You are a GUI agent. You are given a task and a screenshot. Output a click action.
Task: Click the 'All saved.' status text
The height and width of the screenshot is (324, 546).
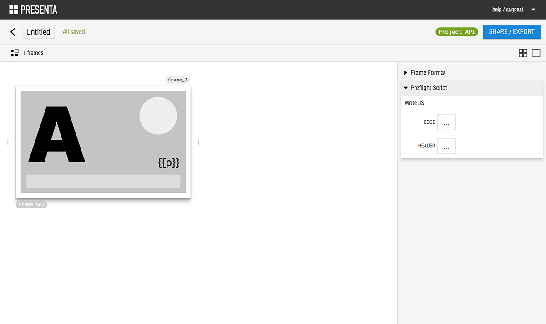[x=74, y=32]
